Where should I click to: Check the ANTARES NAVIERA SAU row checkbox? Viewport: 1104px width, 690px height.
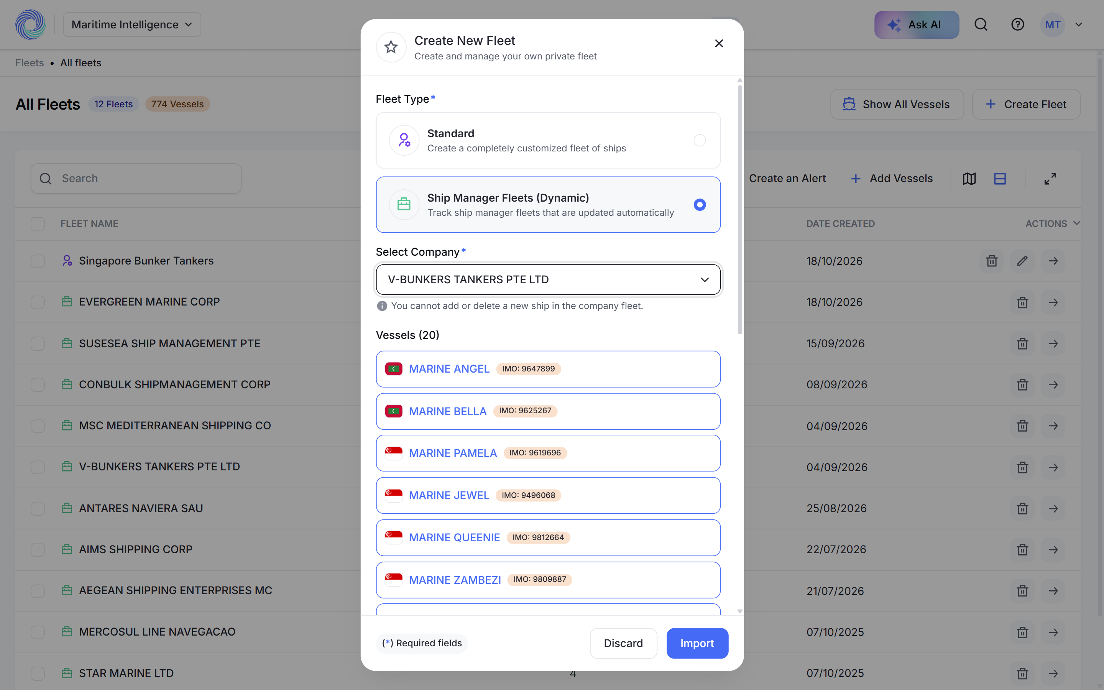[x=38, y=508]
